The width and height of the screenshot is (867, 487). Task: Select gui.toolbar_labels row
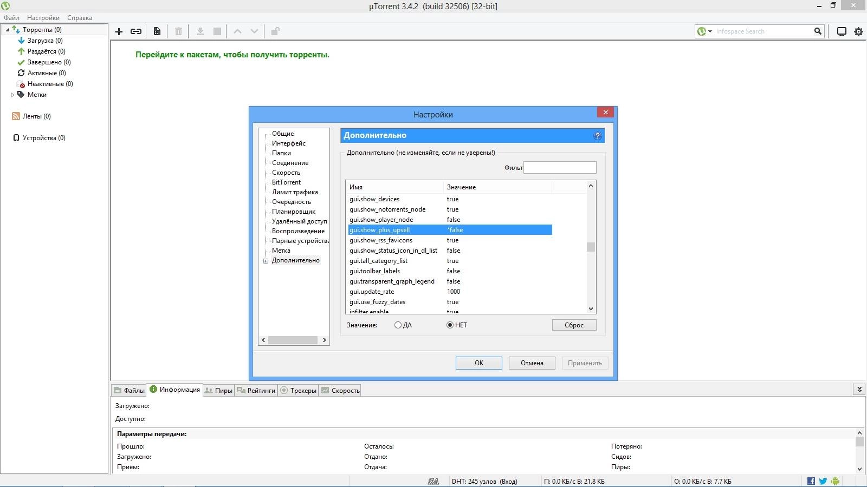click(x=450, y=271)
